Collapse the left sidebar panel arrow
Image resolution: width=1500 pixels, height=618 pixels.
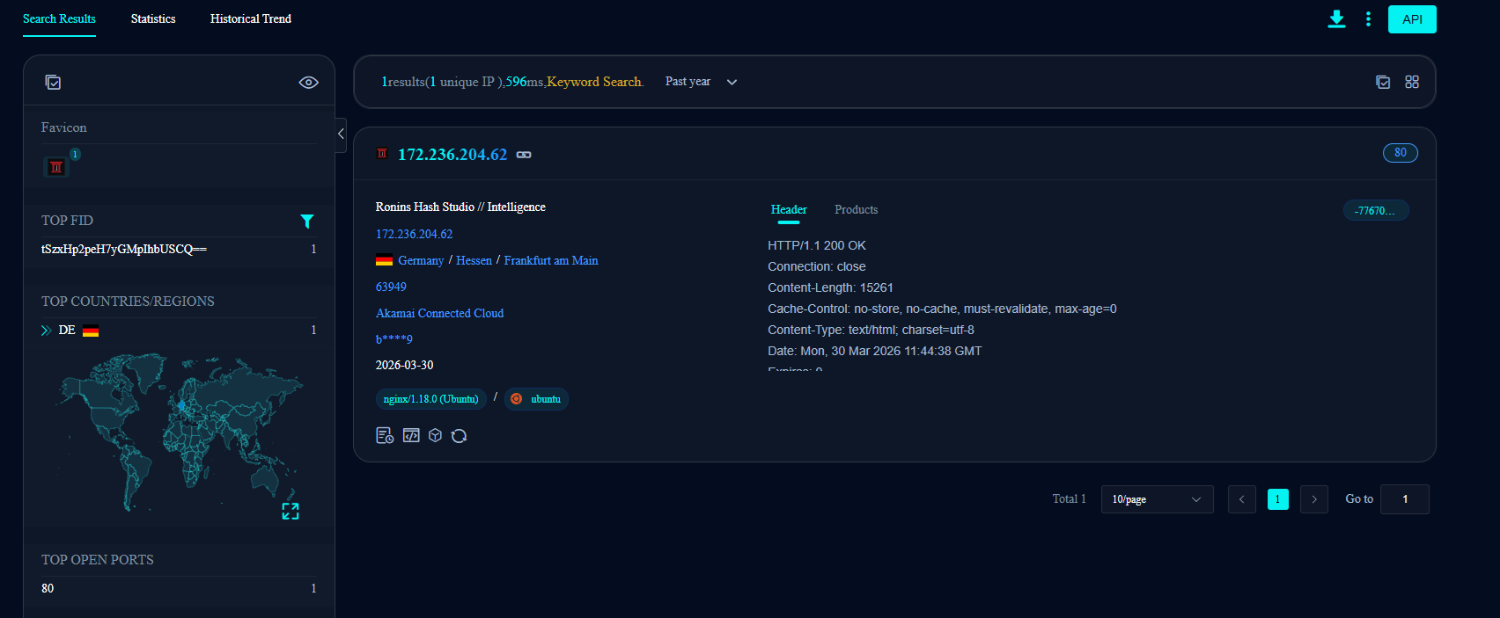(341, 135)
